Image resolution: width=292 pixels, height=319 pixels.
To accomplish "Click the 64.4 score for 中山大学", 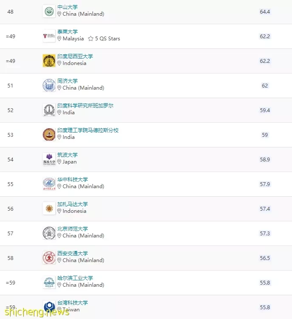I will tap(265, 11).
